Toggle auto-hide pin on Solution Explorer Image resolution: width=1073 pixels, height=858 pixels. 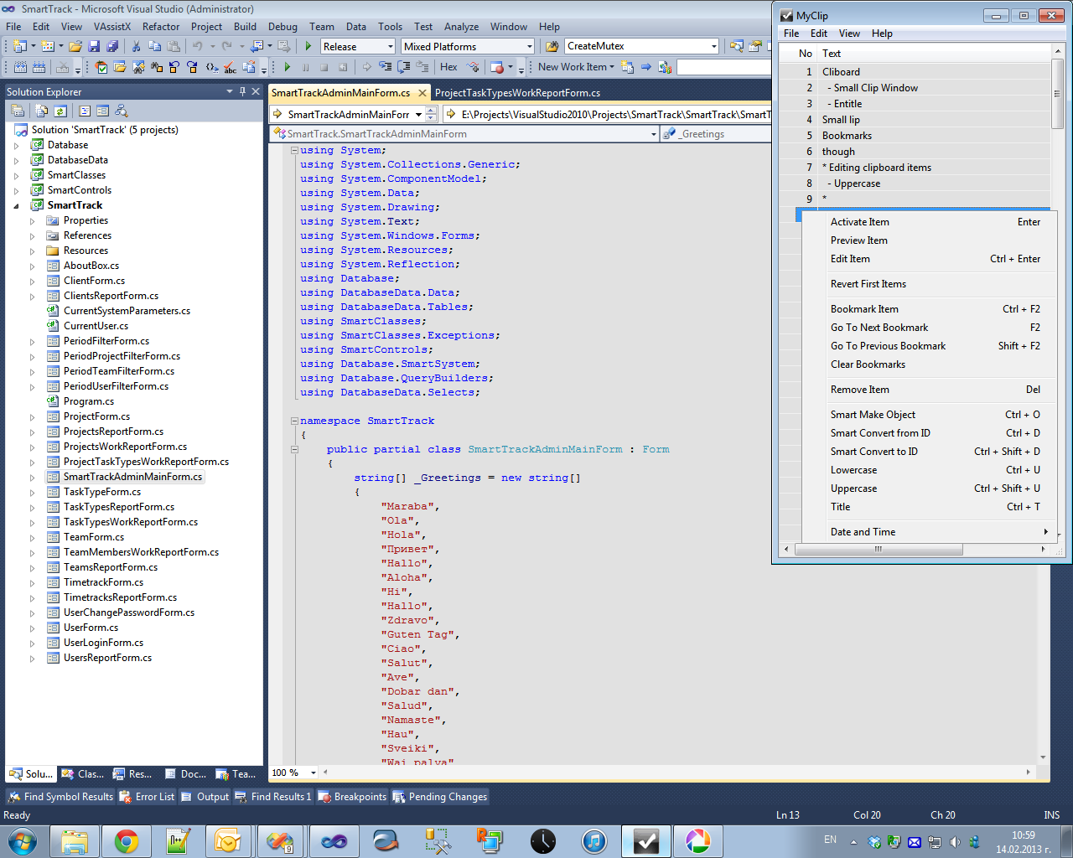click(242, 90)
